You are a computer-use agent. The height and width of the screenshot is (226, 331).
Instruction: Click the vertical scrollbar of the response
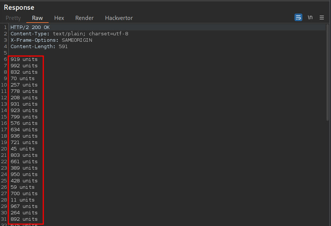click(327, 75)
